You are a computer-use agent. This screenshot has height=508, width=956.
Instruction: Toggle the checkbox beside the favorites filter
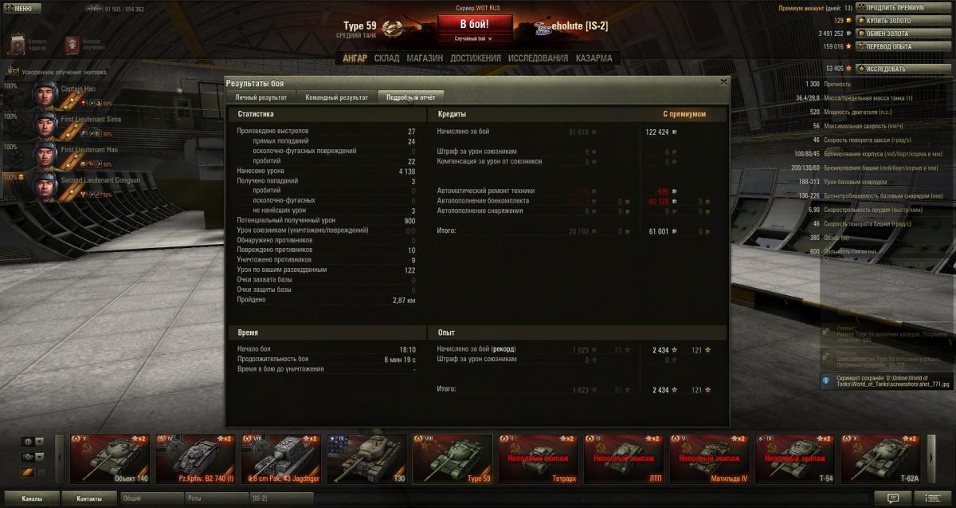click(41, 473)
